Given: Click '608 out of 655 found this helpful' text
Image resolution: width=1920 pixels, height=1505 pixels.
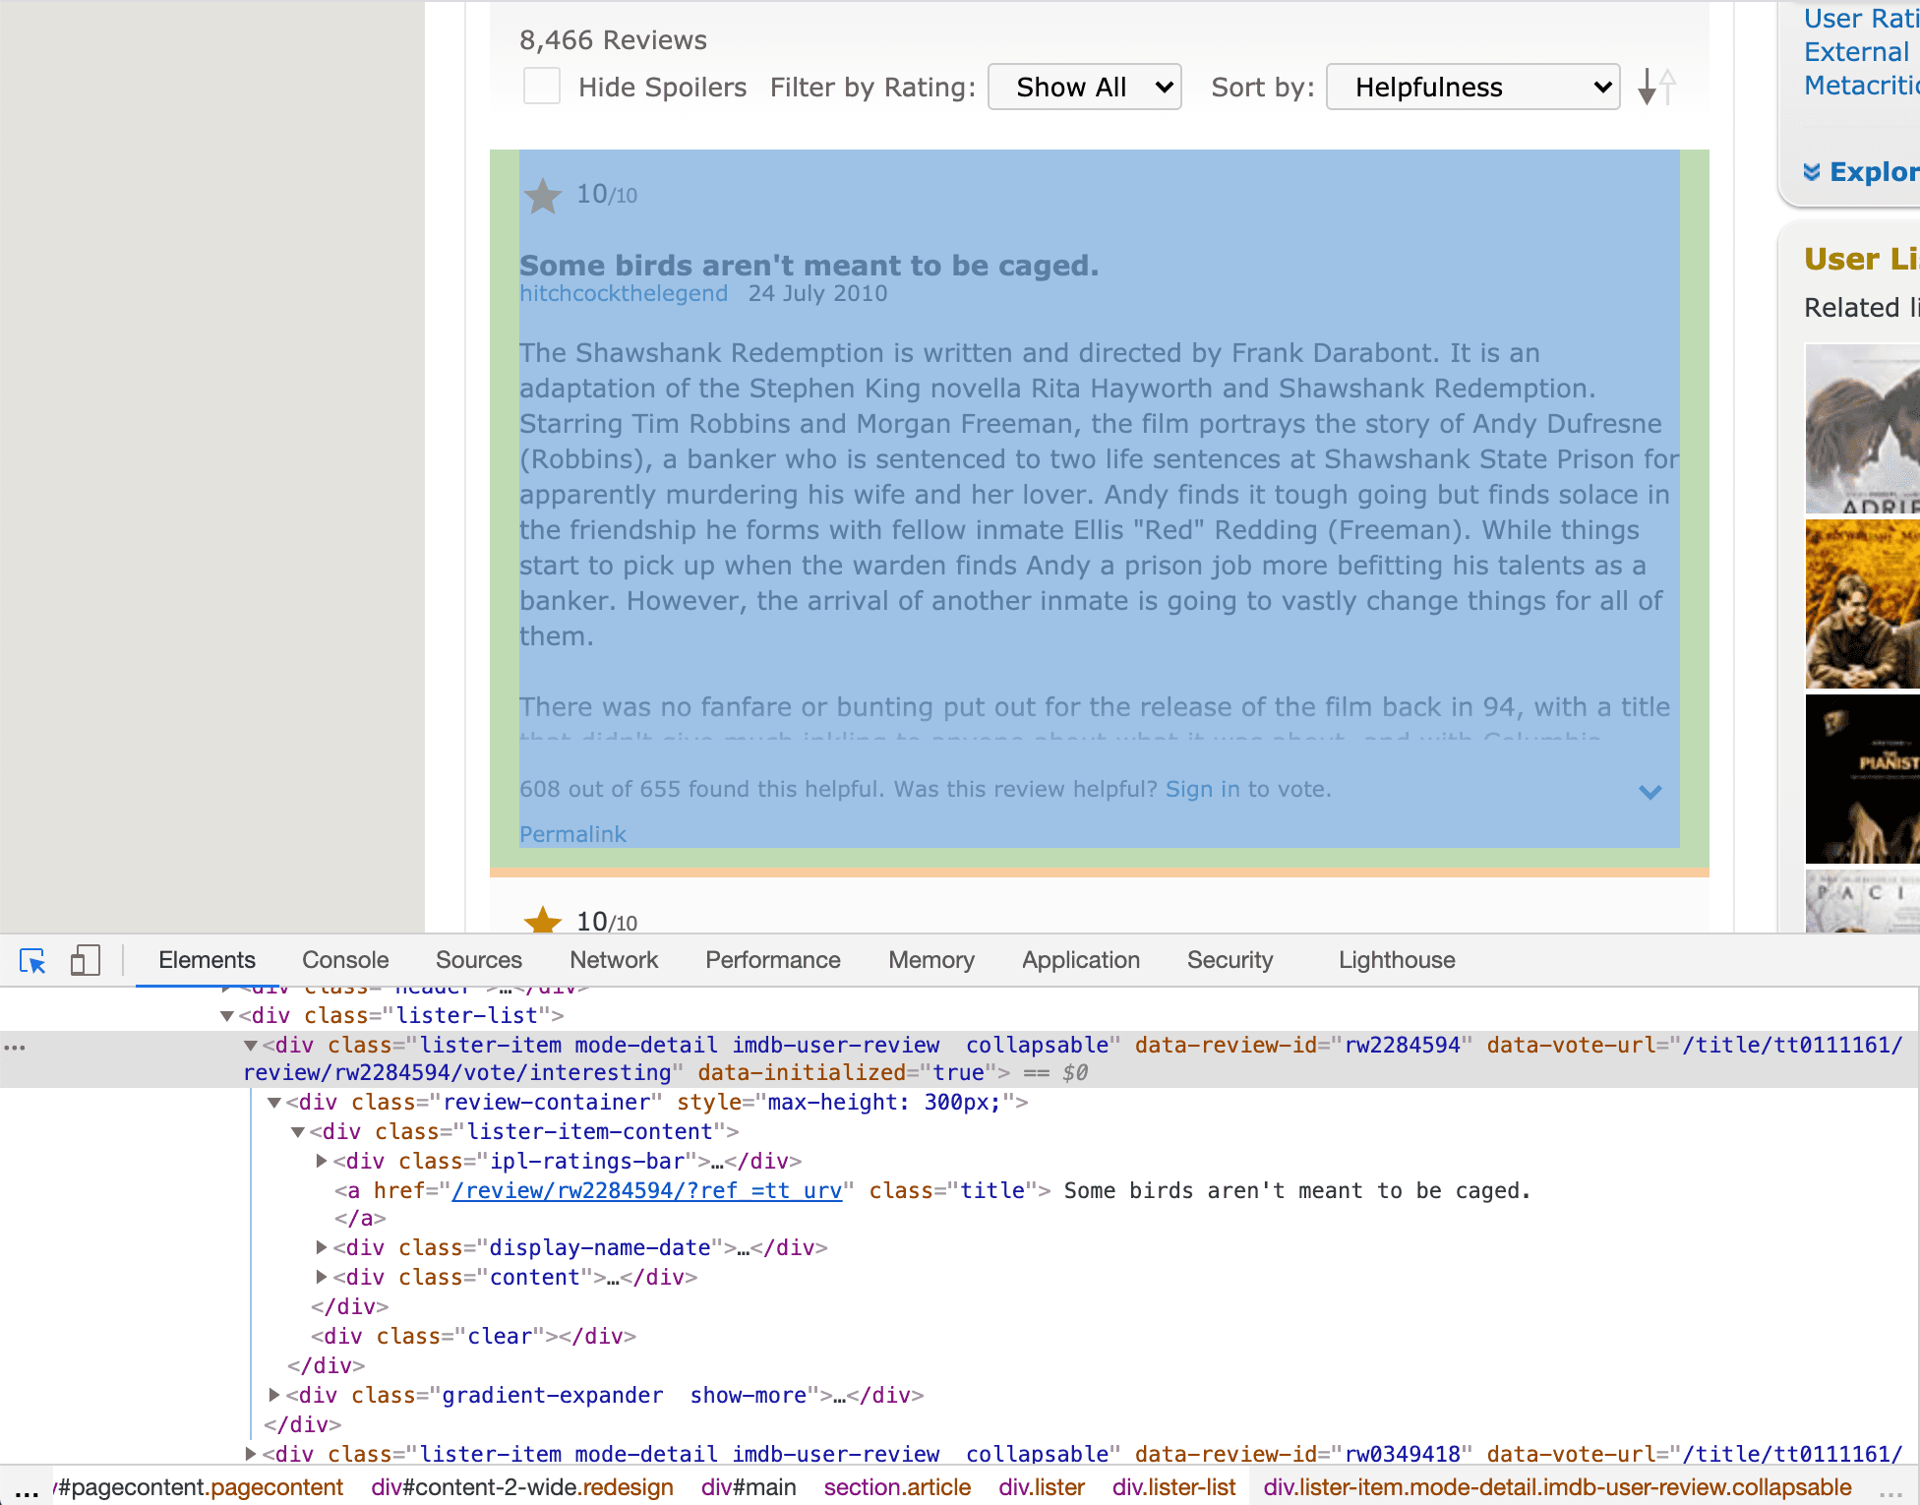Looking at the screenshot, I should pyautogui.click(x=703, y=790).
